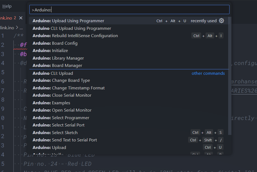Run the Arduino: Upload command

click(128, 147)
